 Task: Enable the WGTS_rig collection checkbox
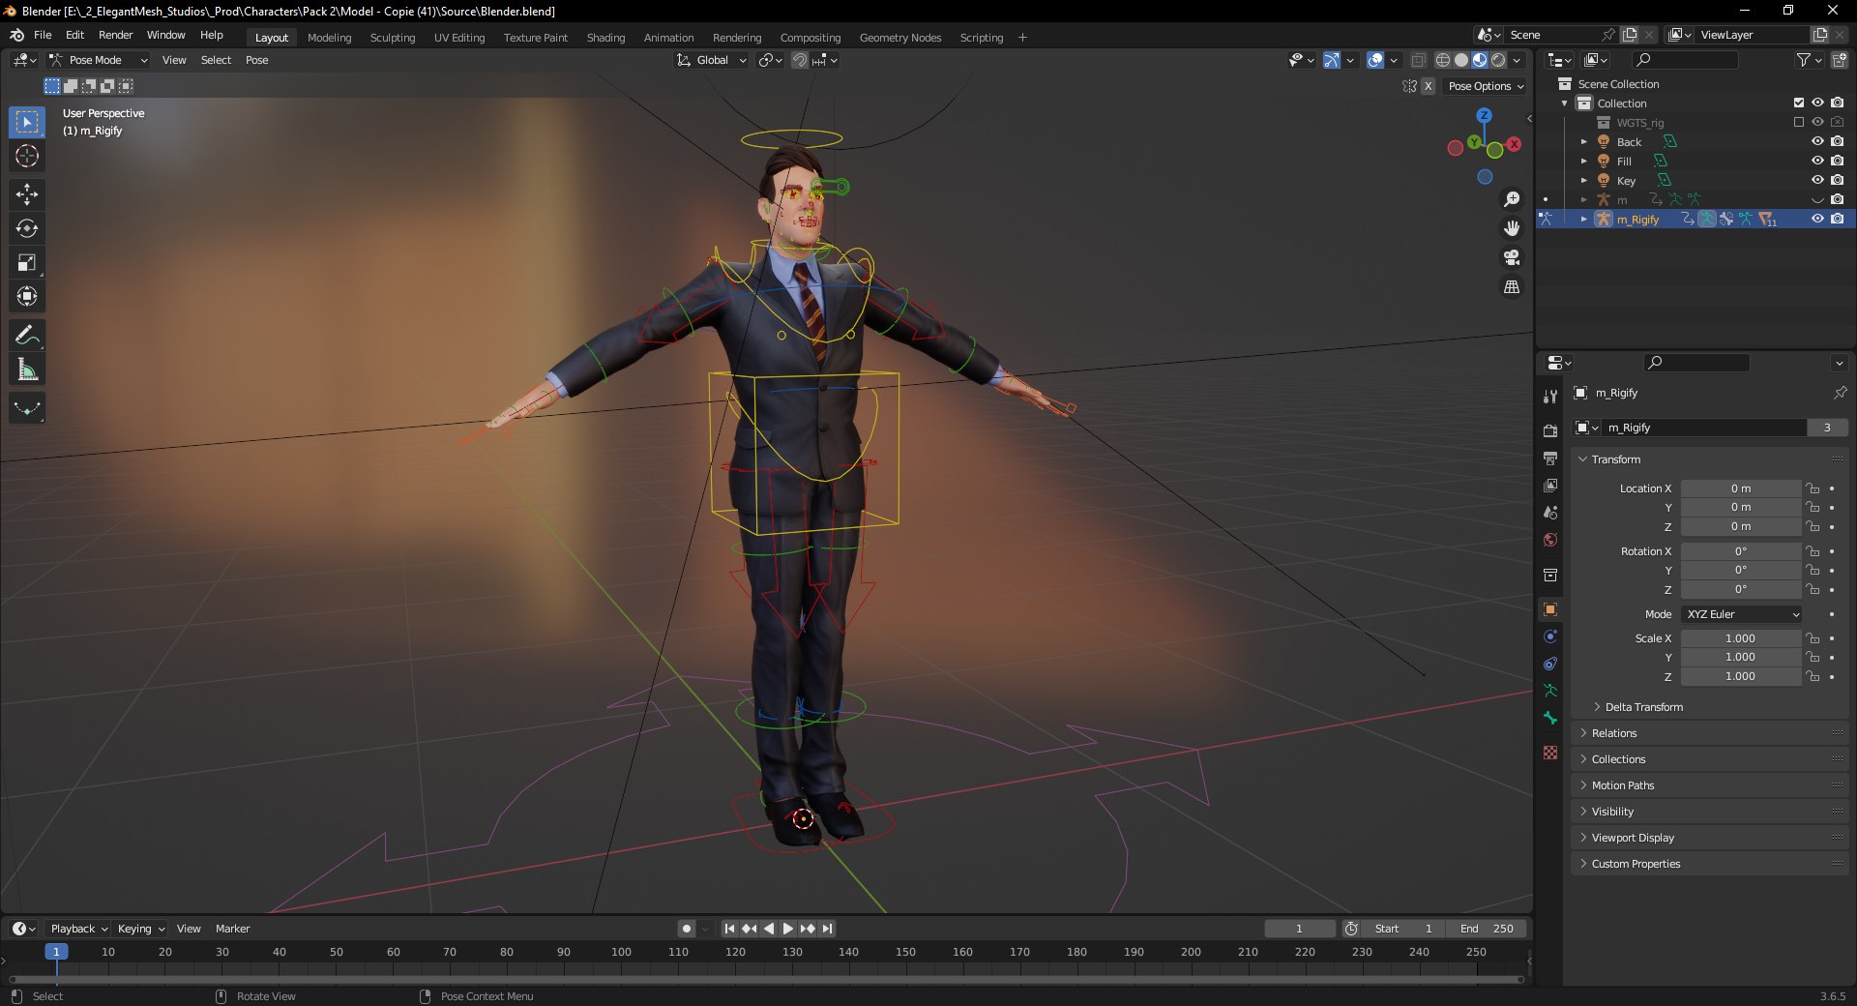point(1799,122)
